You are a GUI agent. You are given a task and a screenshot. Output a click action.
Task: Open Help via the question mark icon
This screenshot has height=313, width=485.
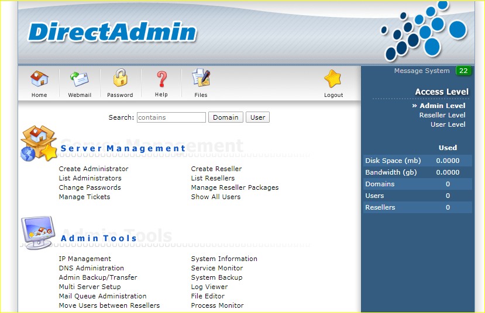(161, 79)
